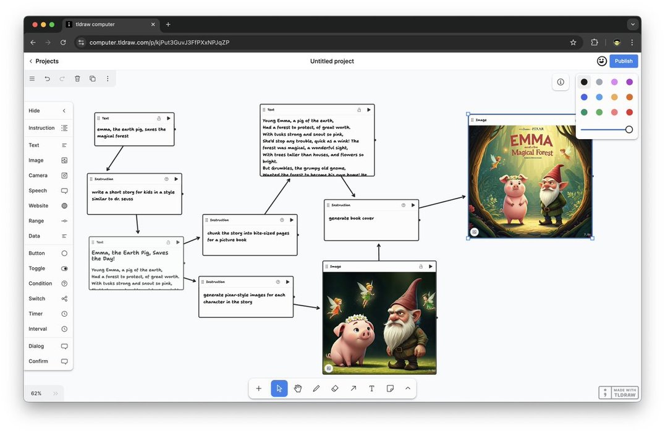Select the Arrow tool
Viewport: 665px width, 433px height.
[x=354, y=388]
